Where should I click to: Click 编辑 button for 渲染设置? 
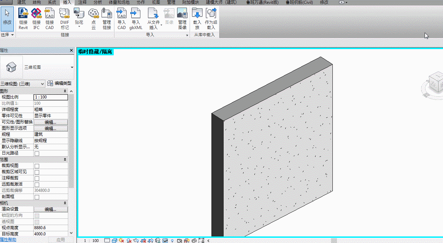51,209
